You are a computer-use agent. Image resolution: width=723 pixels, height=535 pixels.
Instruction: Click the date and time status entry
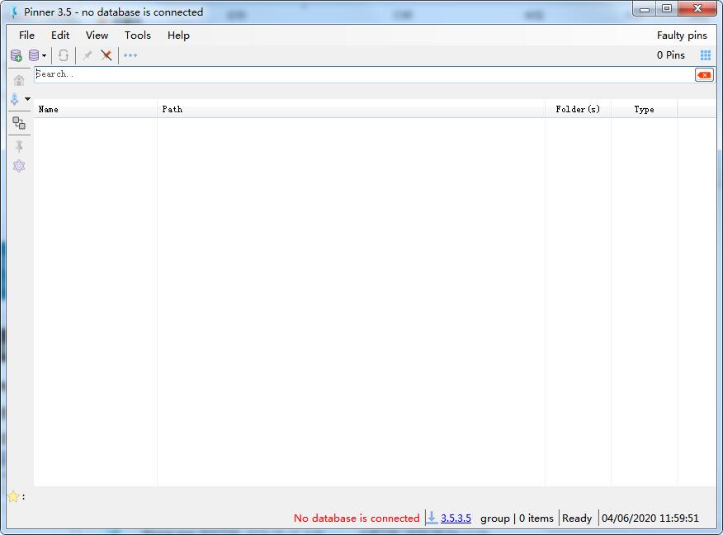[650, 518]
